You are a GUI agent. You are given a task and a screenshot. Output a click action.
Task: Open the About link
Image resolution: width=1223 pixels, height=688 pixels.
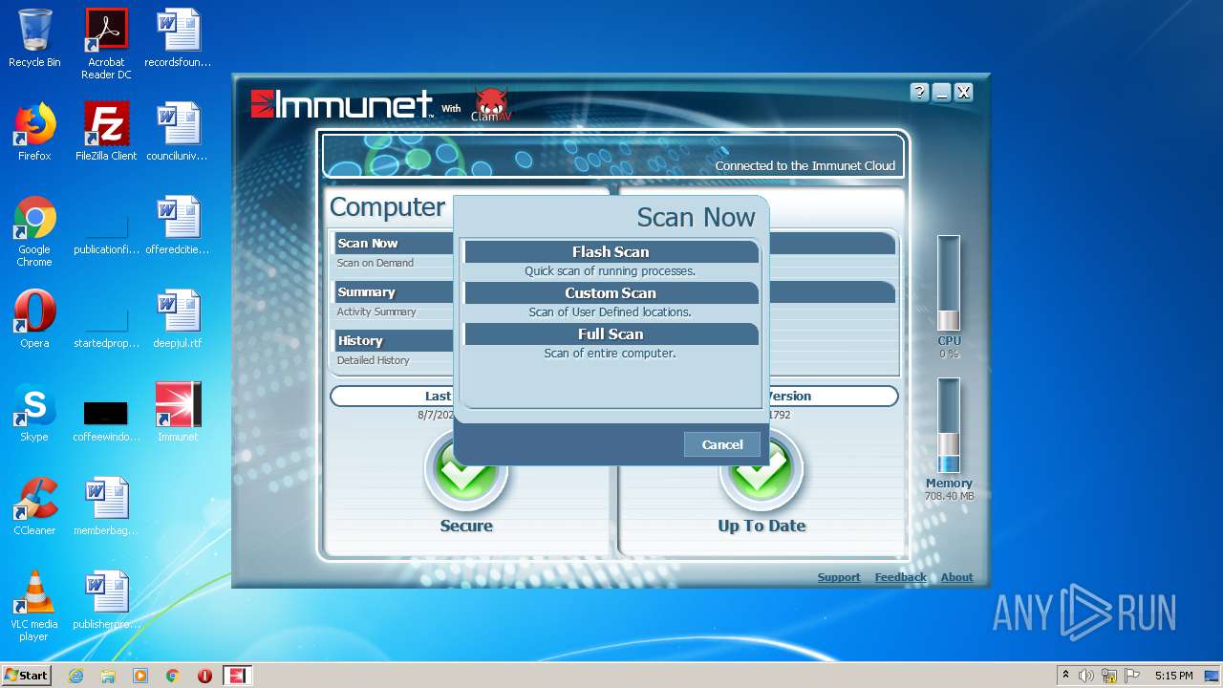[x=956, y=577]
